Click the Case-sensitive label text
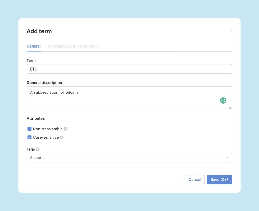Viewport: 259px width, 211px height. click(x=46, y=137)
